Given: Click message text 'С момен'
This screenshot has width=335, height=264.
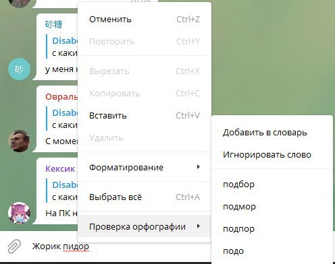Looking at the screenshot, I should [61, 141].
